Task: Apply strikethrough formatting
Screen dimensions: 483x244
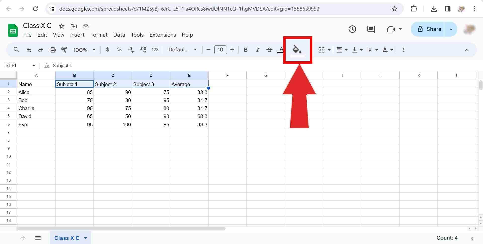Action: pos(269,50)
